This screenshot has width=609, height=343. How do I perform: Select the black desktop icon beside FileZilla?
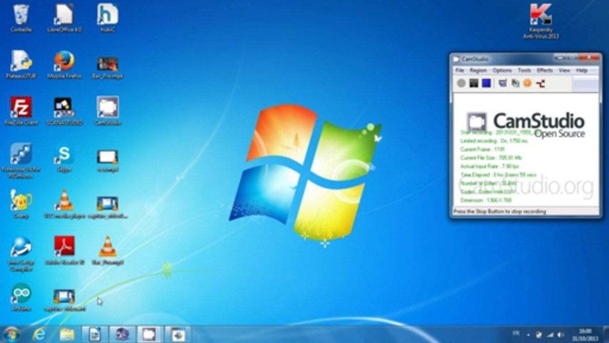click(x=64, y=111)
